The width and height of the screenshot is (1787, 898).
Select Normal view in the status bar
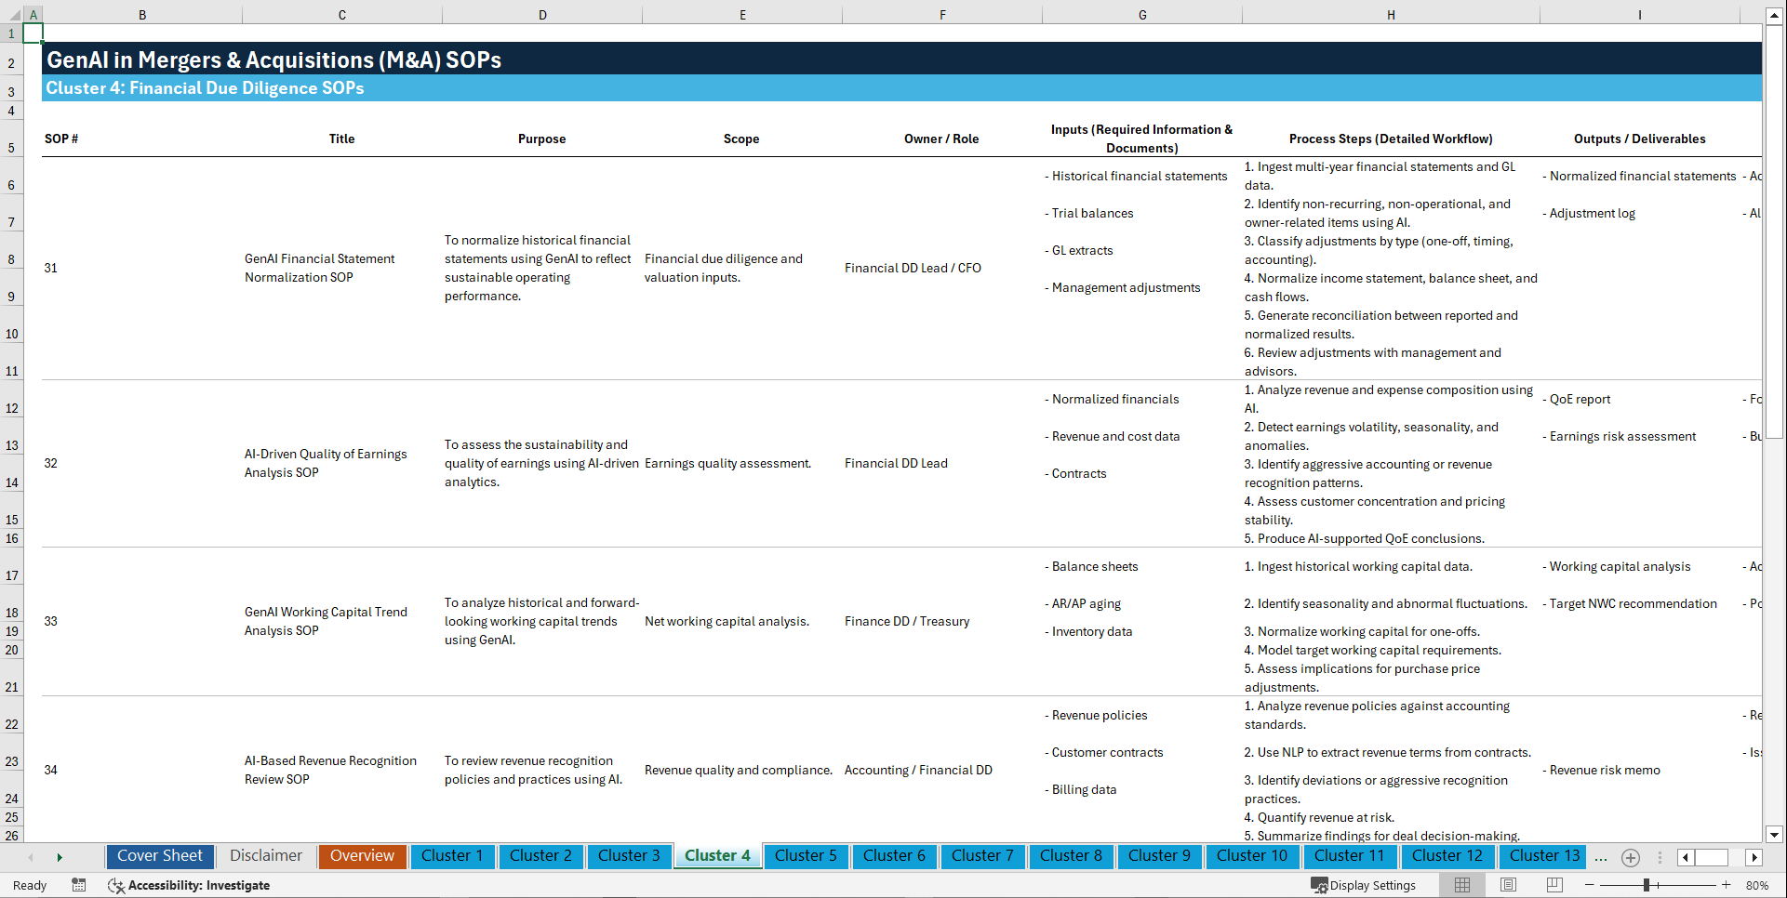[x=1460, y=885]
